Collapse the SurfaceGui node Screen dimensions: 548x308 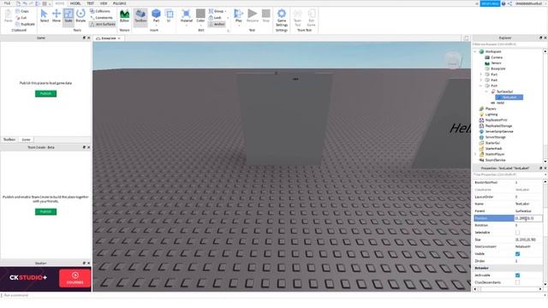pyautogui.click(x=486, y=92)
